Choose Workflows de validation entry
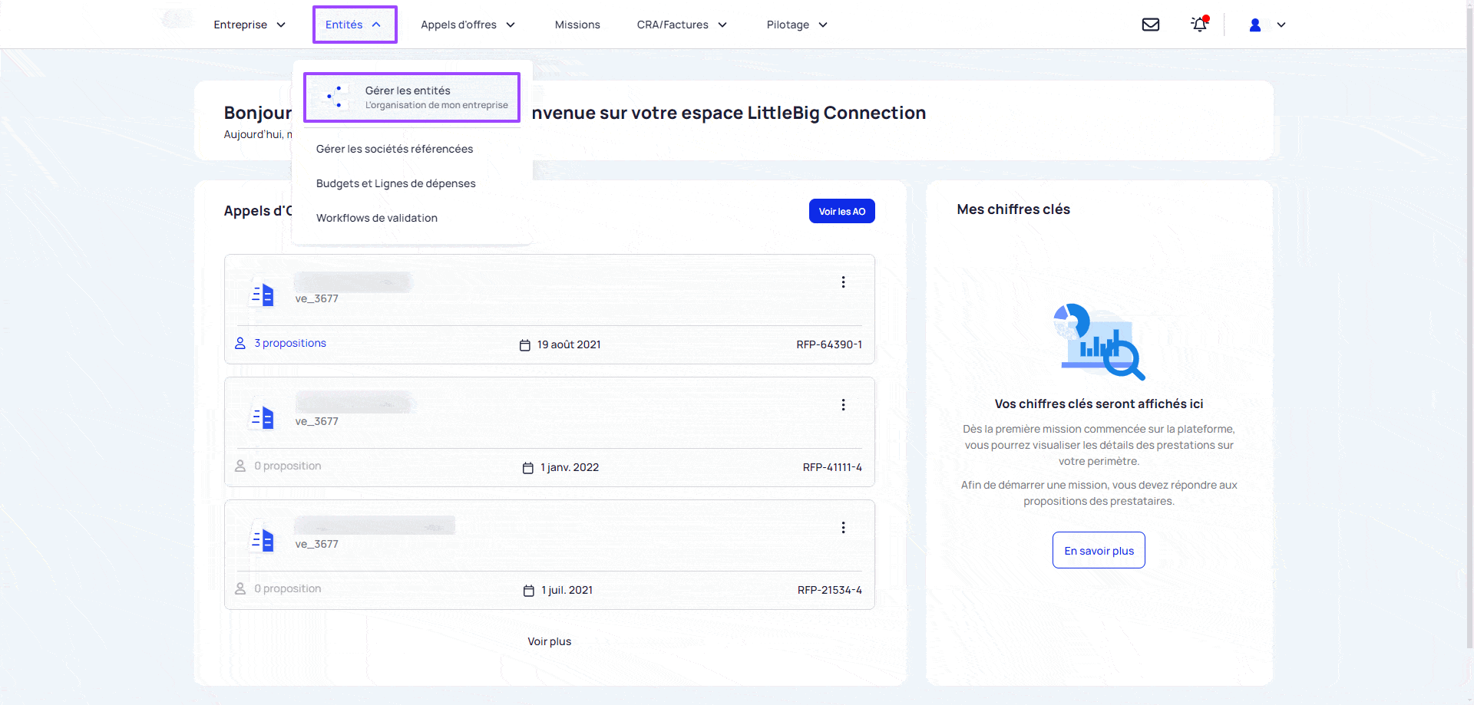 (376, 218)
